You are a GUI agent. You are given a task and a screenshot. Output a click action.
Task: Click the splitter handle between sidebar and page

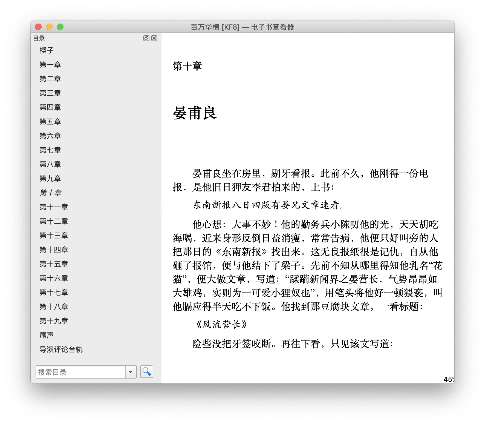coord(160,208)
